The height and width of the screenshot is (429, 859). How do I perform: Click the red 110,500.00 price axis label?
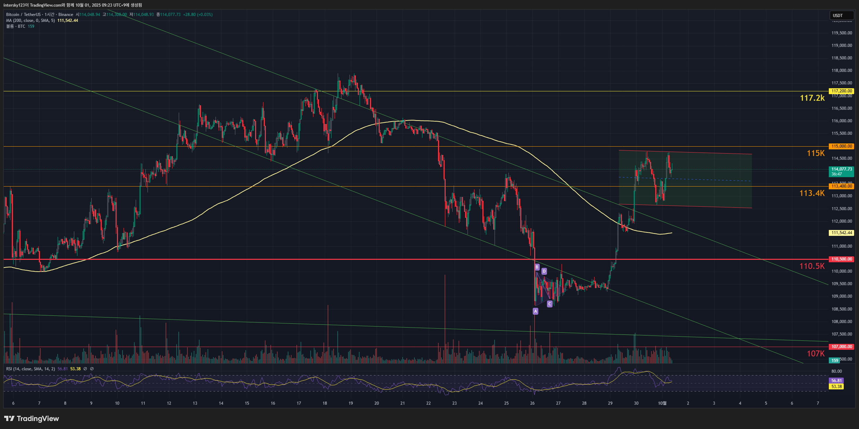841,259
